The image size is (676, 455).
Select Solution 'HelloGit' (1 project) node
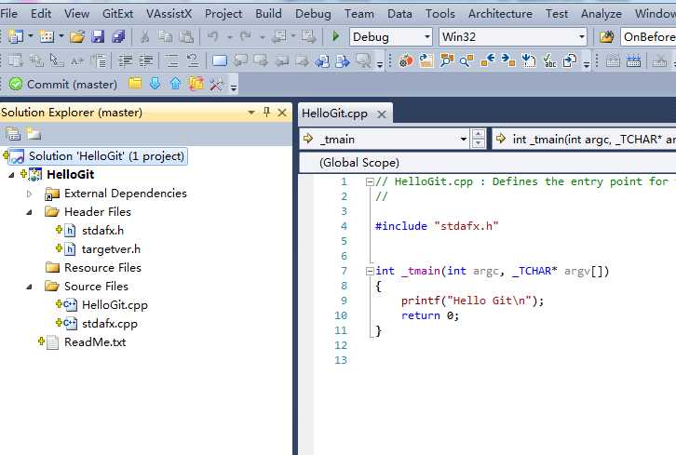[x=98, y=156]
